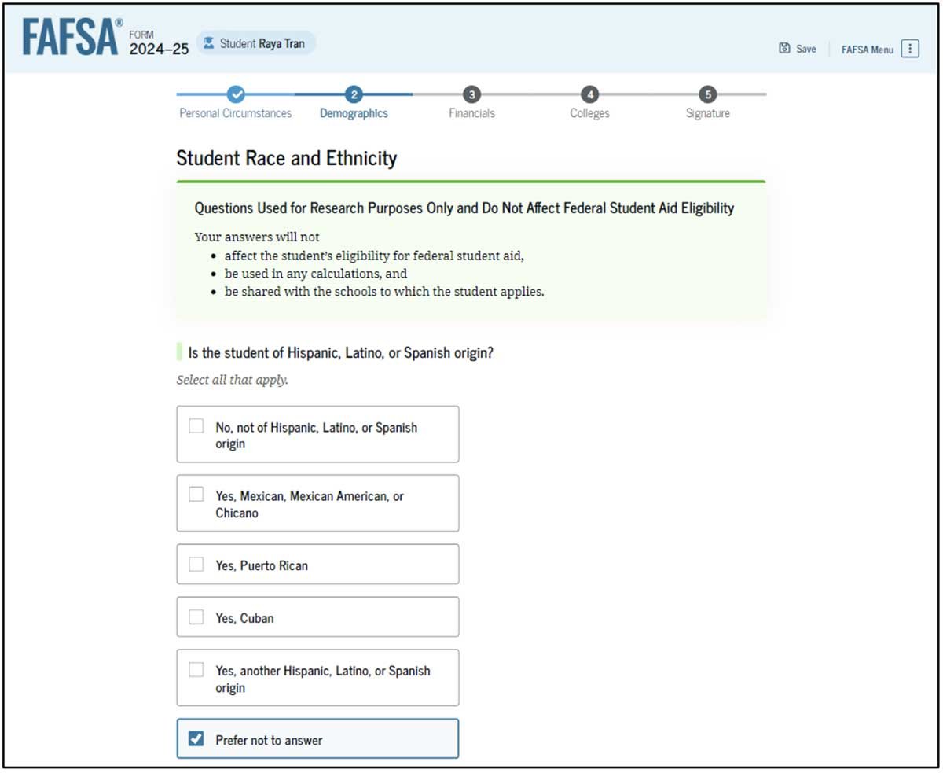Screen dimensions: 943x773
Task: Click the 'Select all that apply.' hint text
Action: (x=232, y=380)
